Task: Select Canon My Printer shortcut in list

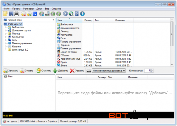Action: tap(69, 52)
